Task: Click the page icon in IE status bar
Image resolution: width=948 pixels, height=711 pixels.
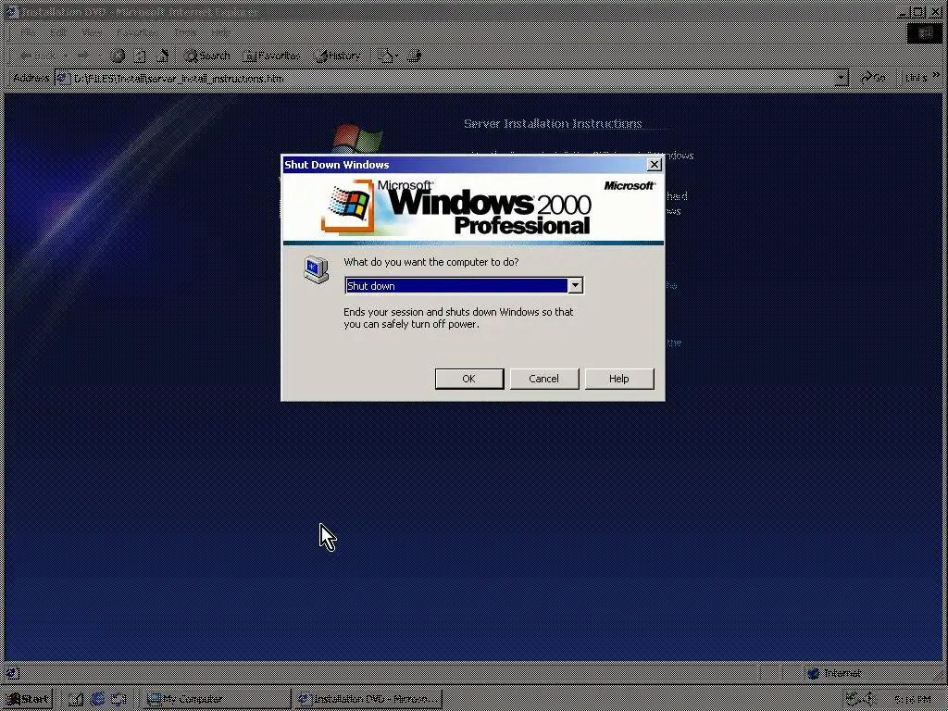Action: 12,673
